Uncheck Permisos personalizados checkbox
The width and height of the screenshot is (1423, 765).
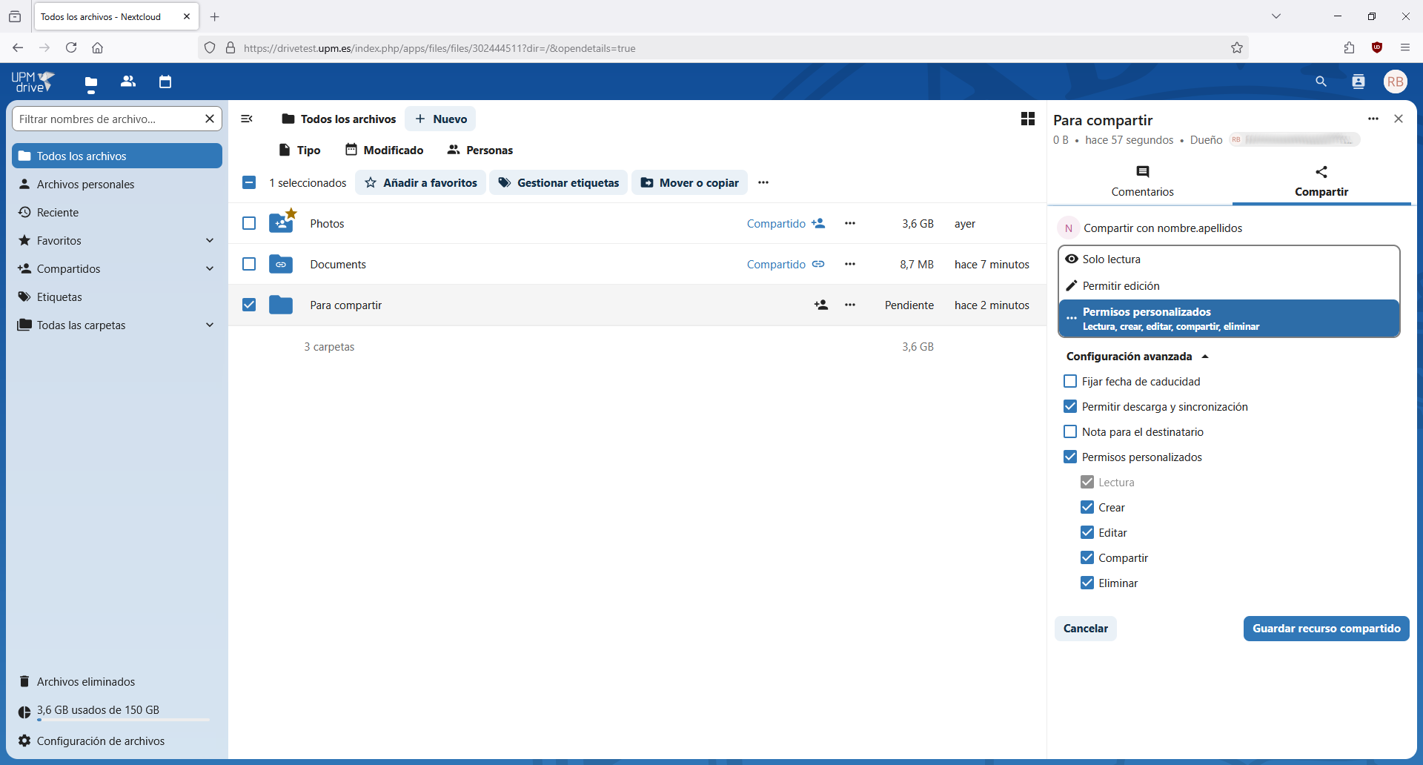1070,457
